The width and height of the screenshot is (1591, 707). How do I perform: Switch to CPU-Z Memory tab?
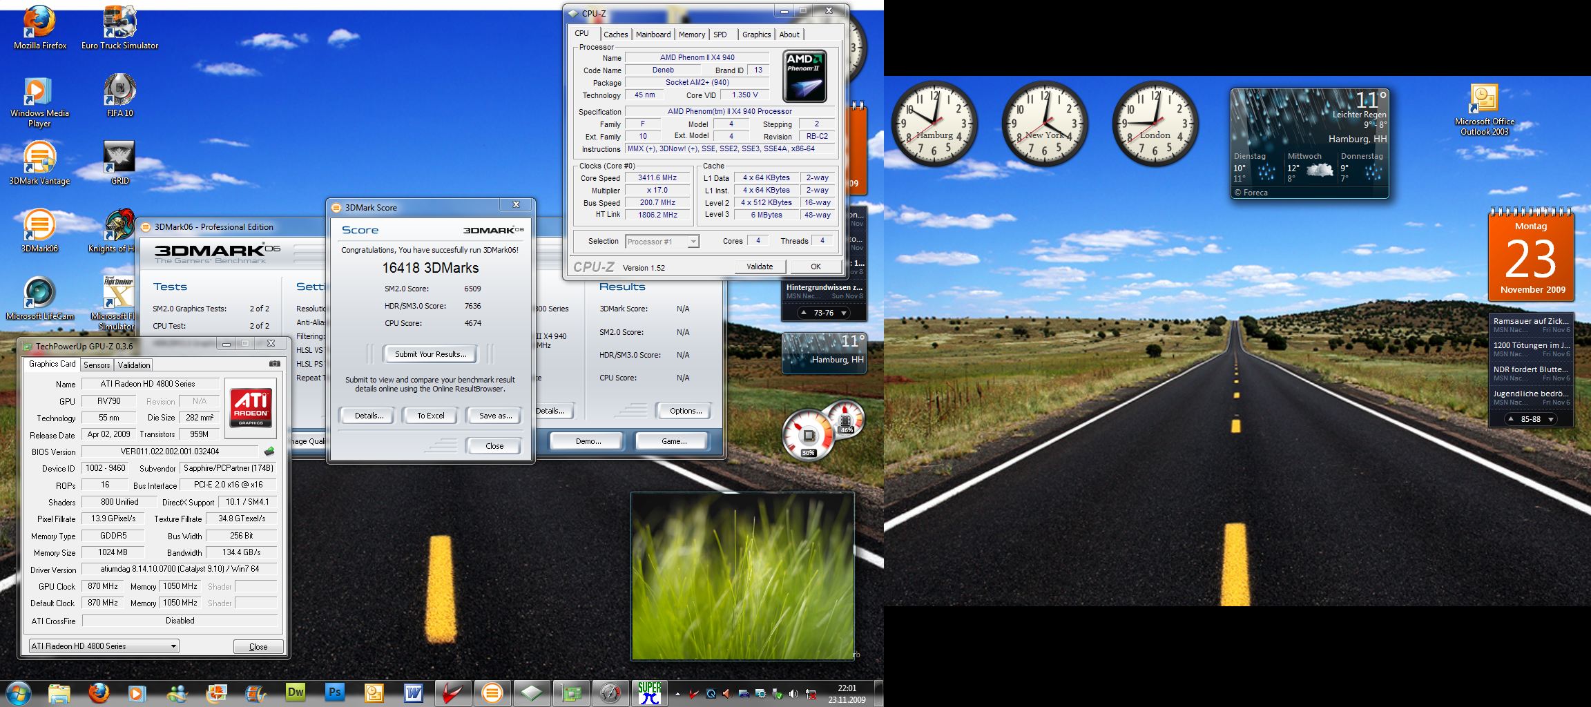click(692, 35)
